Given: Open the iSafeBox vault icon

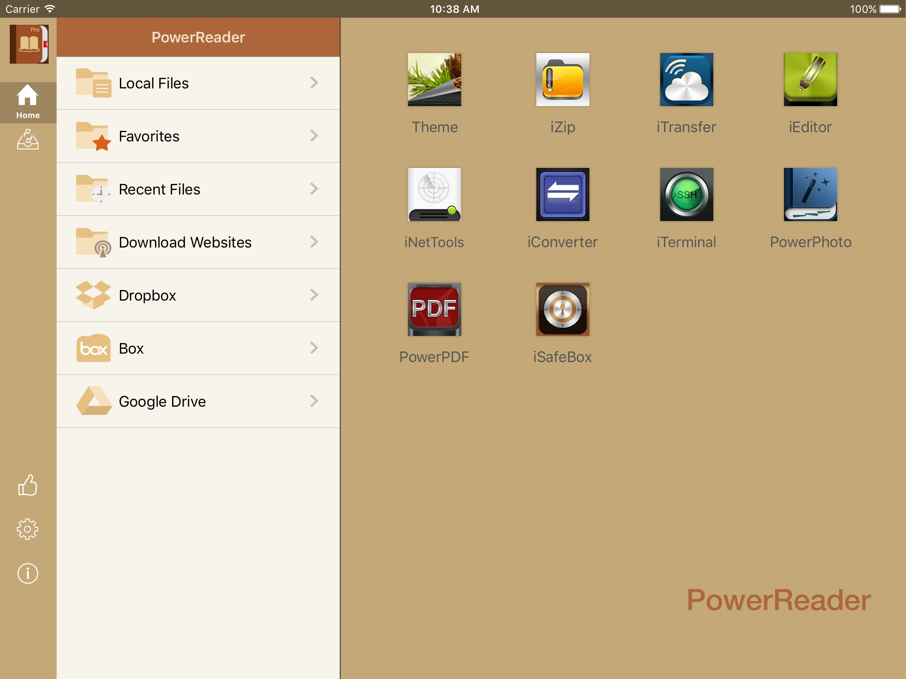Looking at the screenshot, I should pos(562,309).
